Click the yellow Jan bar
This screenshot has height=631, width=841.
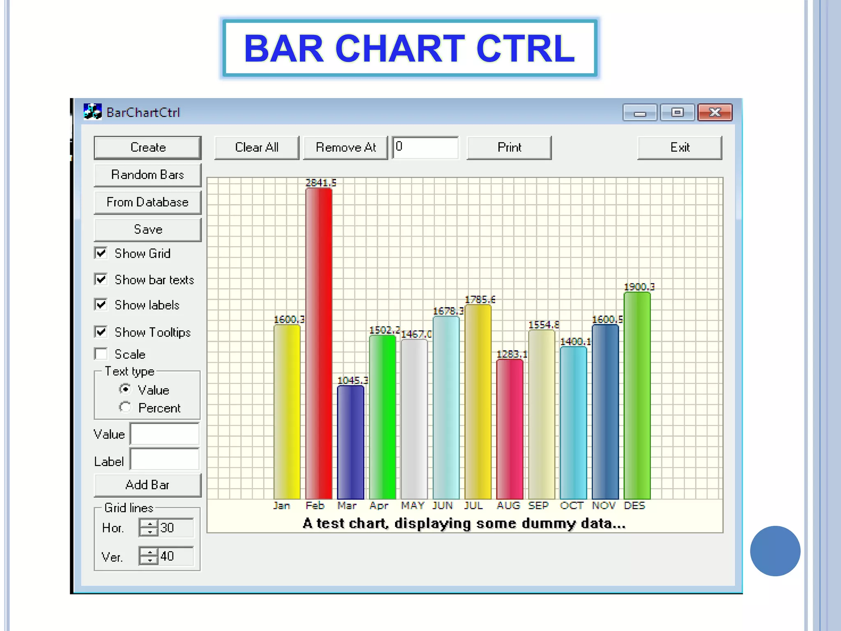287,412
